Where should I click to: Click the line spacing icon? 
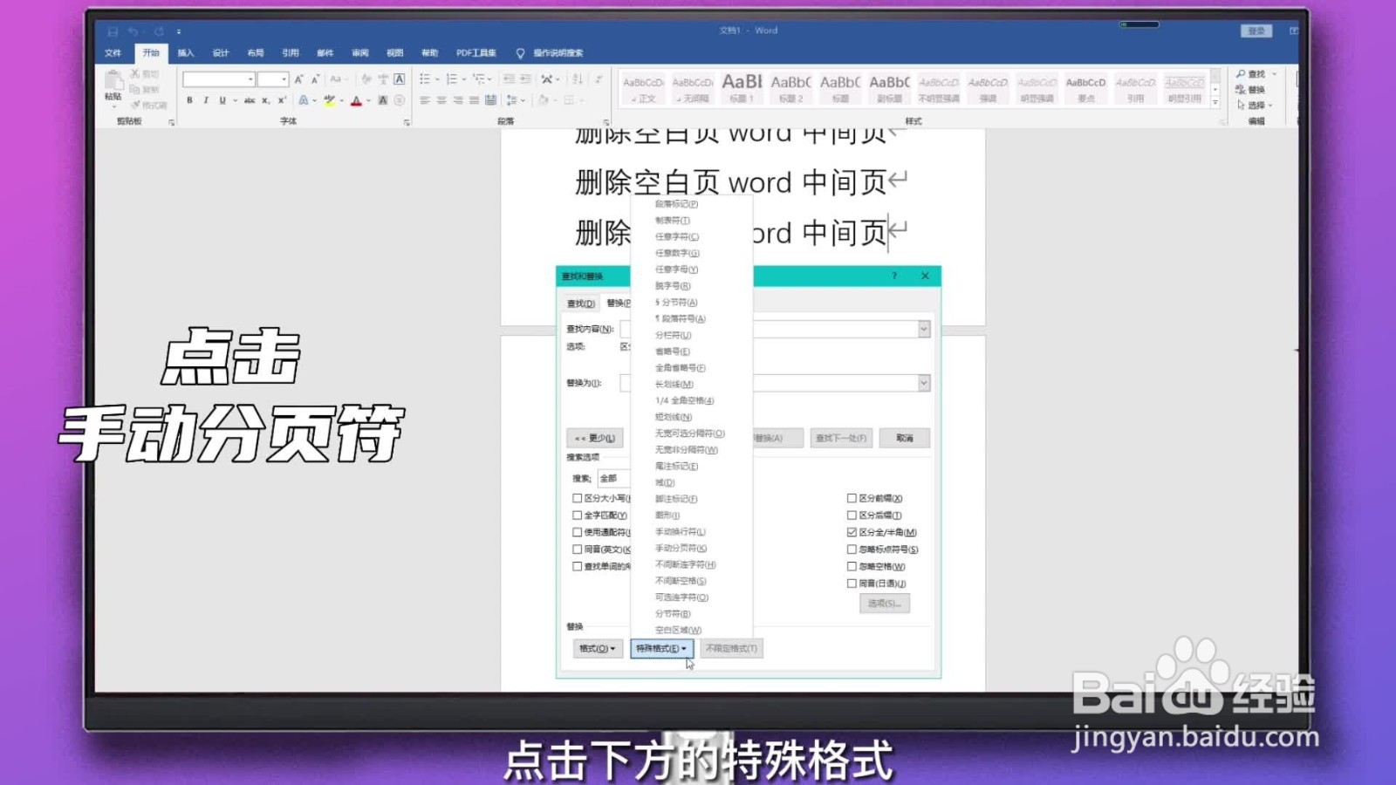[511, 101]
